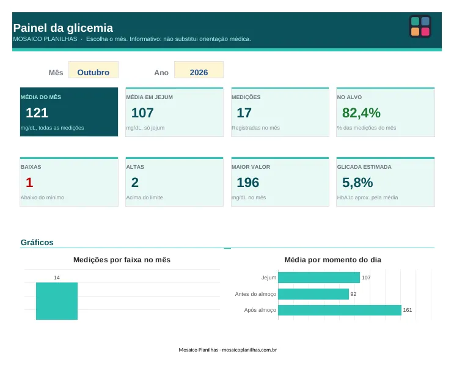
Task: Click the Painel da glicemia title
Action: point(63,28)
